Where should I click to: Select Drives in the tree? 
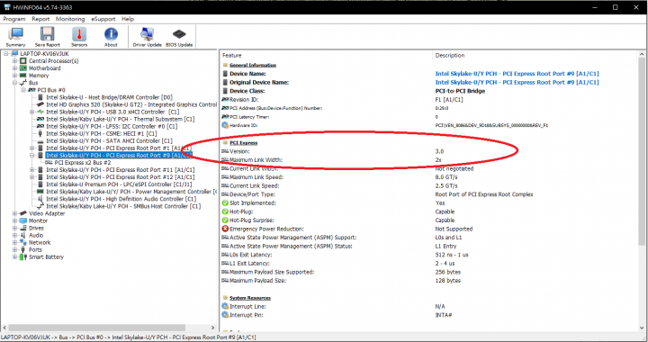click(x=36, y=228)
